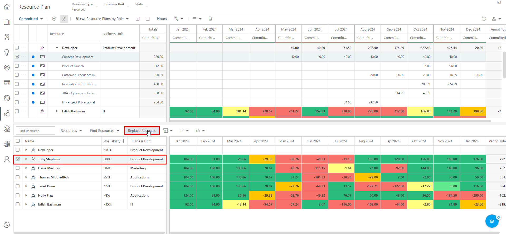Check the Product Launch row checkbox

coord(17,66)
